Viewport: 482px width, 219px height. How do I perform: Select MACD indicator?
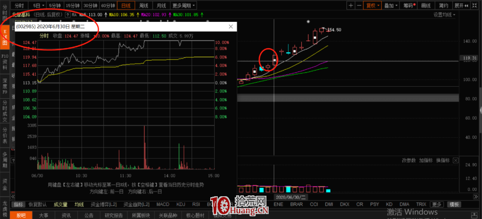coord(163,204)
